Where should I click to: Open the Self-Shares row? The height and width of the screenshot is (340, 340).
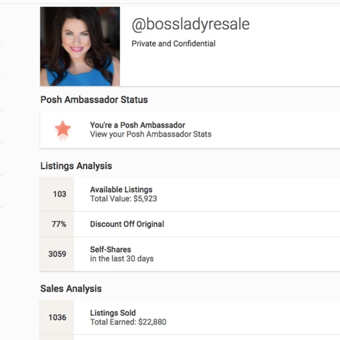[190, 254]
